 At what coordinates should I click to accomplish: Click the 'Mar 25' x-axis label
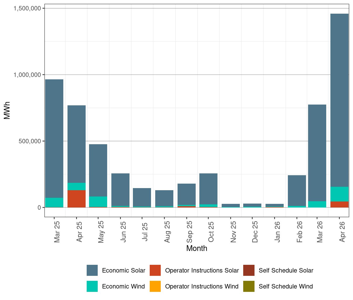[x=57, y=232]
